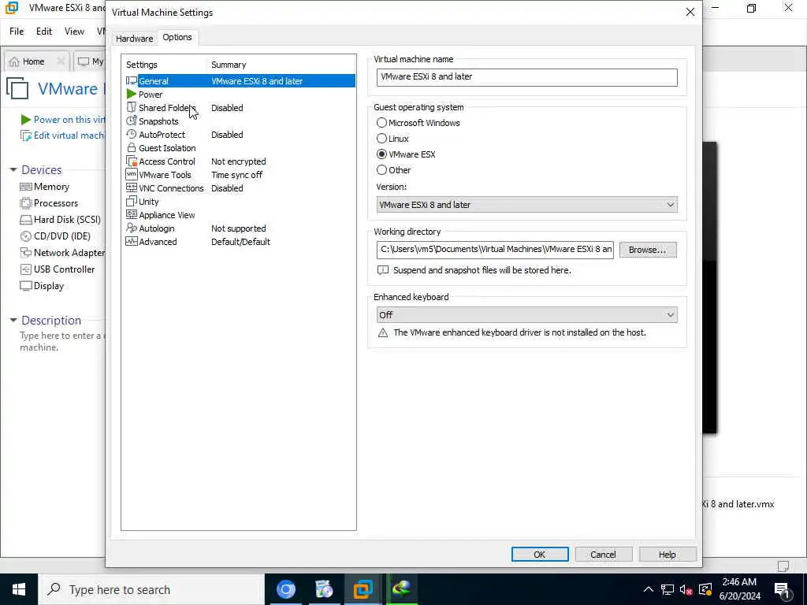Select the General settings row icon

tap(132, 81)
